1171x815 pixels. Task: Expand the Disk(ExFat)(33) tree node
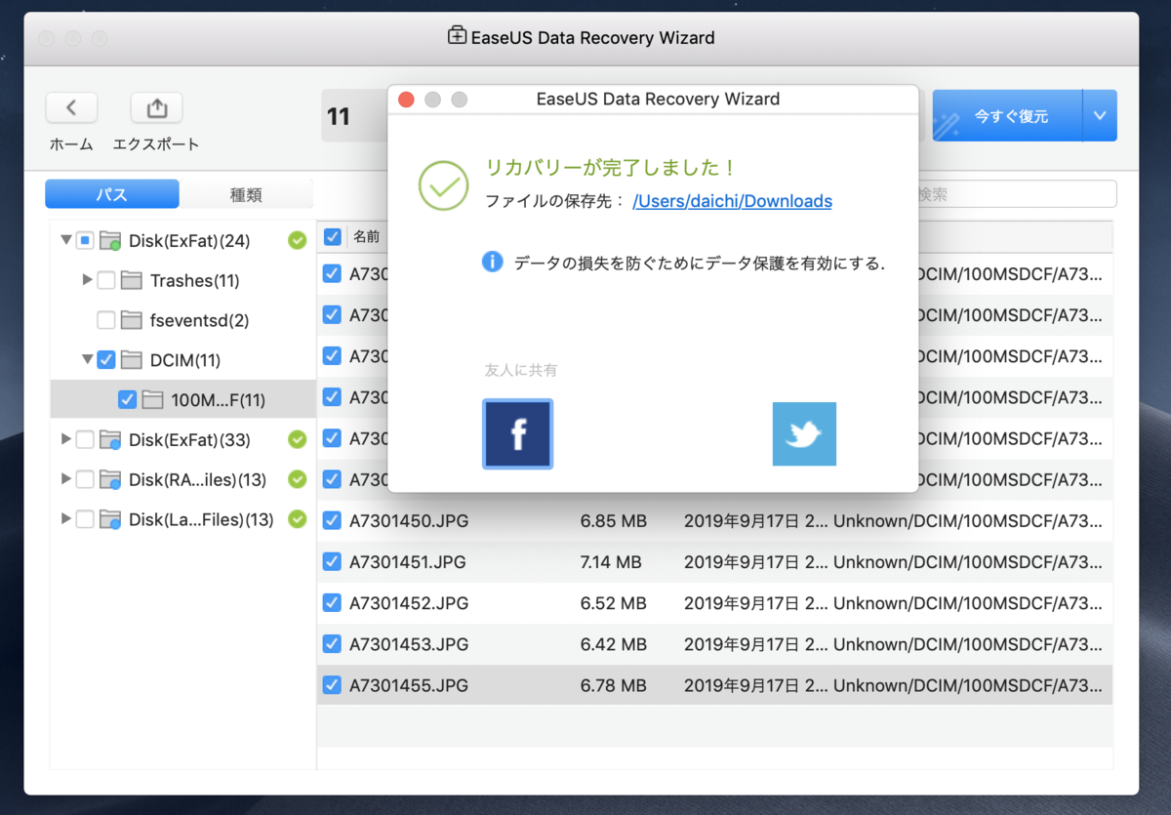tap(66, 439)
